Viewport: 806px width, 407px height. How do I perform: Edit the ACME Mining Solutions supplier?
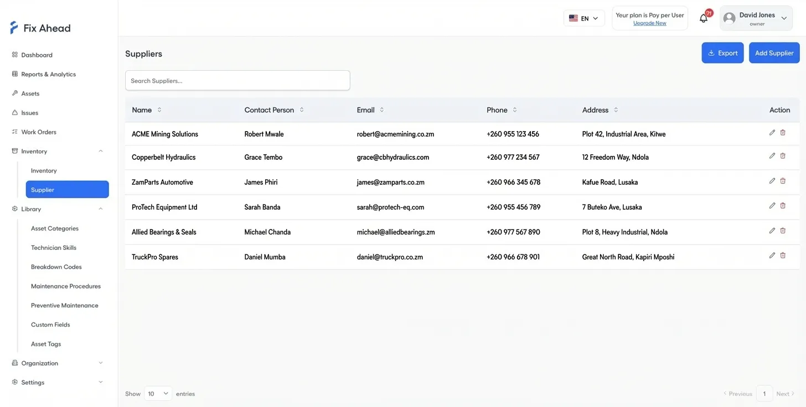click(772, 132)
